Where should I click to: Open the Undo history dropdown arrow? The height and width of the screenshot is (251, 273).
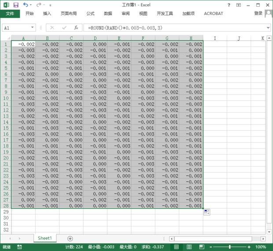31,5
